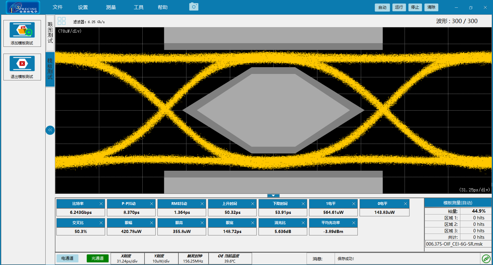Click the 564.61uW level value
Screen dimensions: 493x265
coord(333,212)
